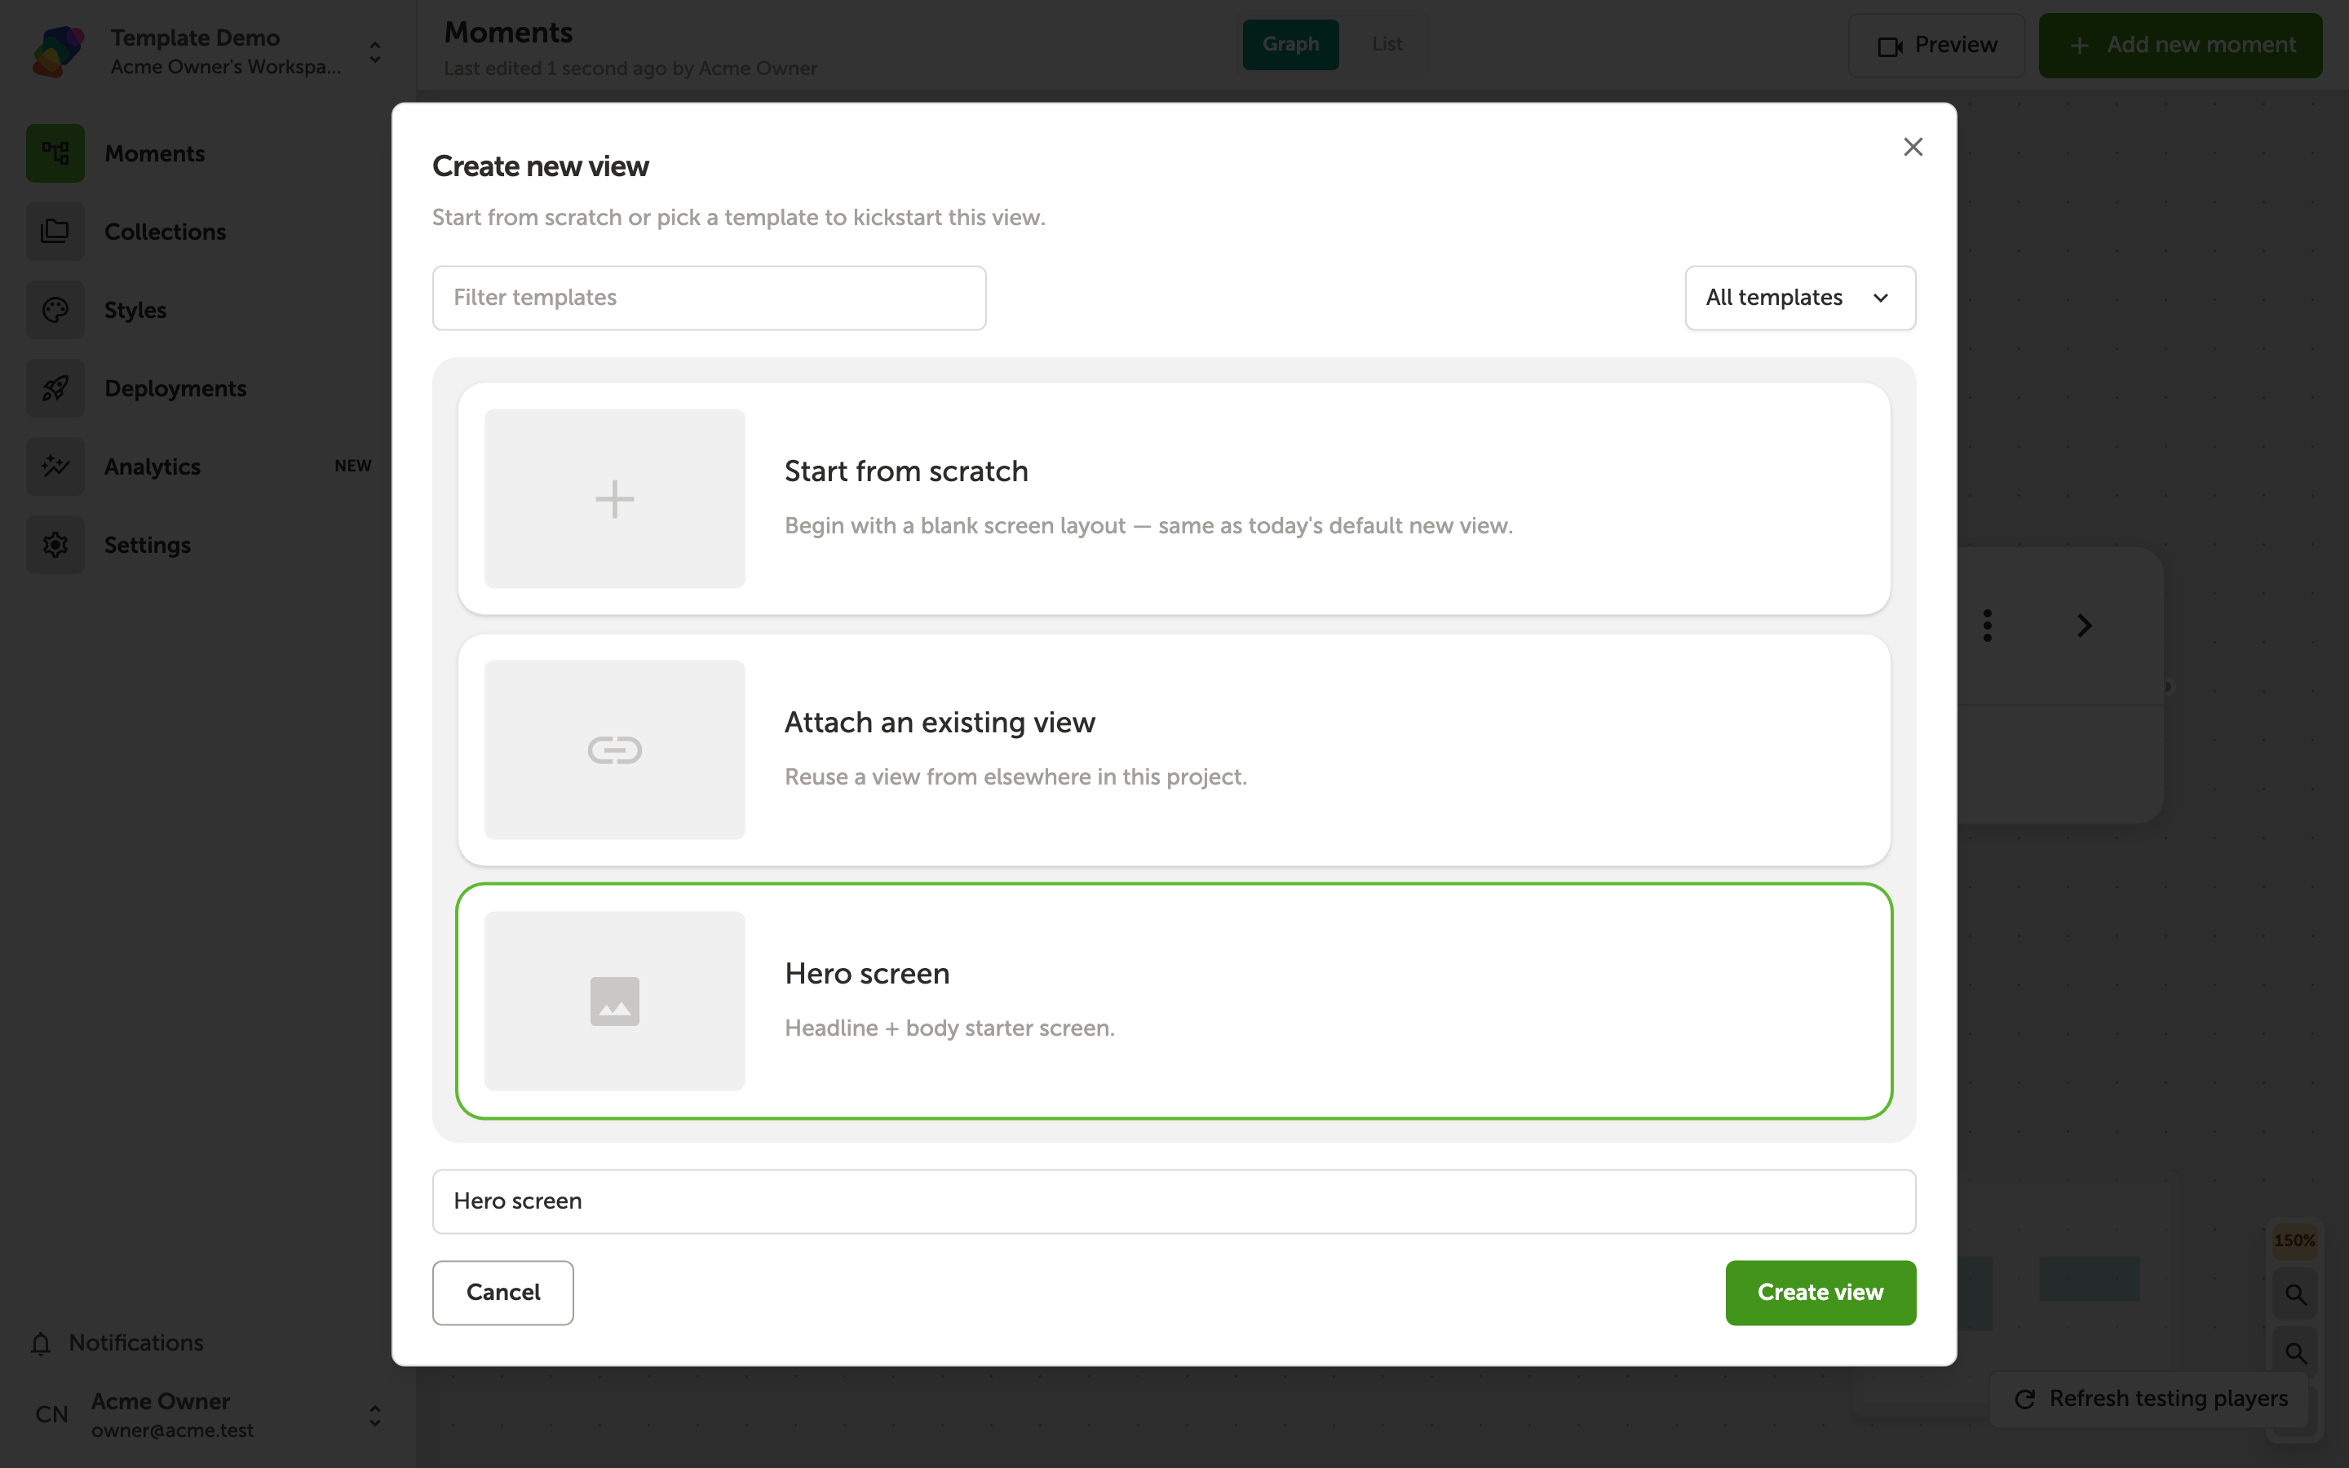Open the All templates dropdown
This screenshot has width=2349, height=1468.
coord(1799,298)
